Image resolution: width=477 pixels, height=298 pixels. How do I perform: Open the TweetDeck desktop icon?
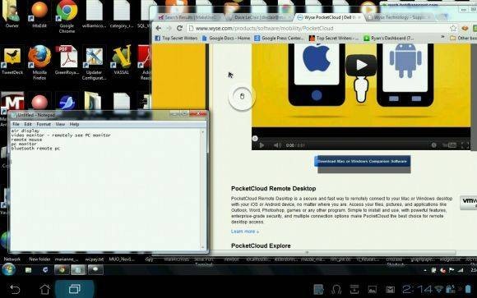[12, 61]
